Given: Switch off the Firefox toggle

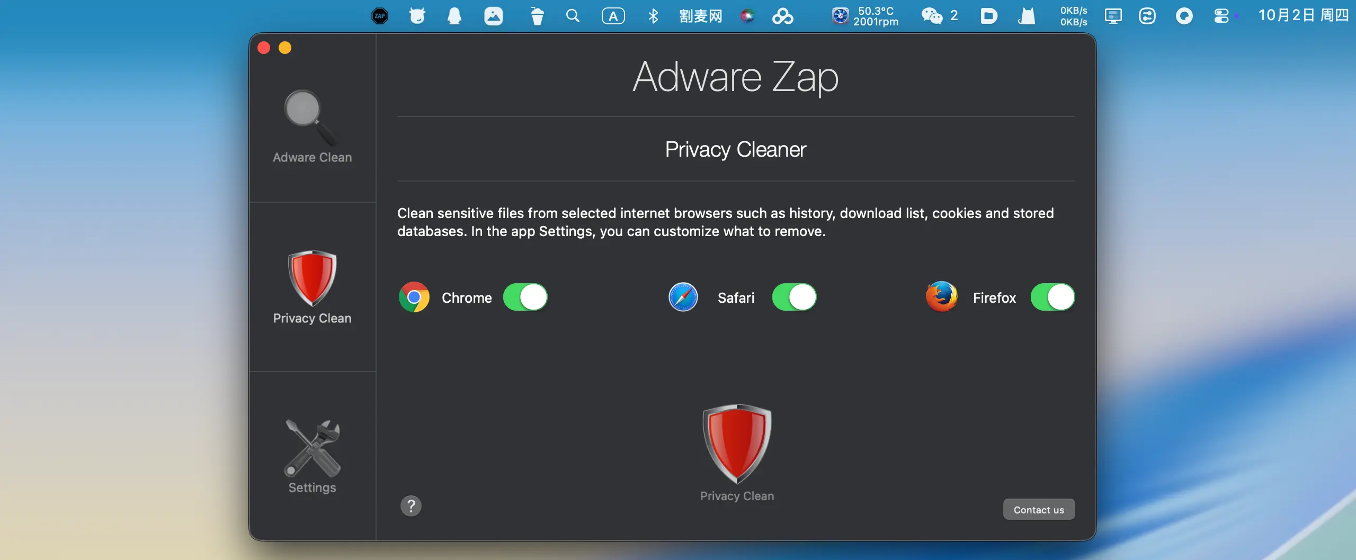Looking at the screenshot, I should [x=1052, y=297].
